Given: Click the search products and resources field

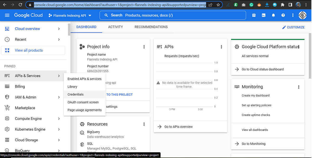Looking at the screenshot, I should click(173, 15).
